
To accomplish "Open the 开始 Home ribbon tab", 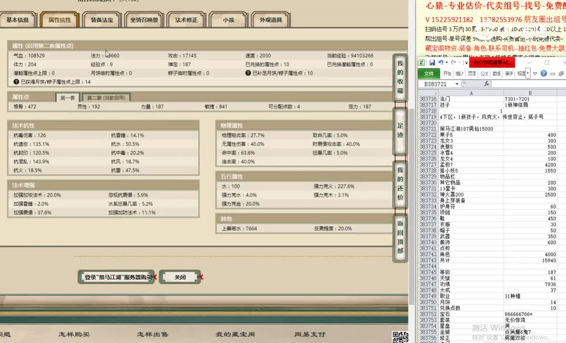I will [447, 73].
